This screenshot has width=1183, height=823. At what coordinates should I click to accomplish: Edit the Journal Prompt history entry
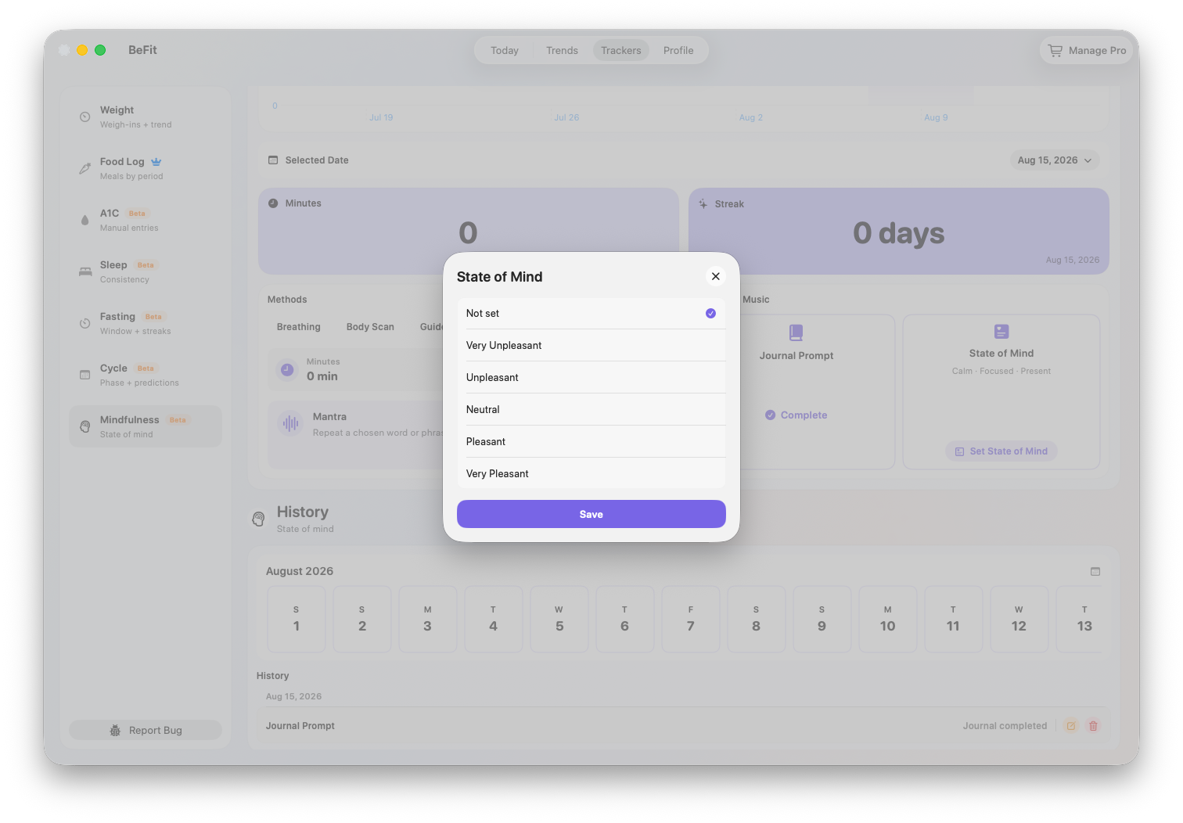[1071, 726]
